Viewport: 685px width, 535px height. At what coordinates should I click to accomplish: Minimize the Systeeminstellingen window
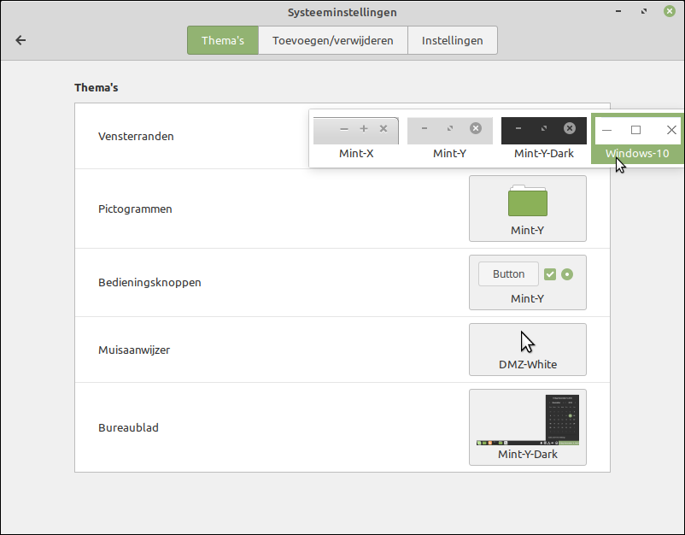619,12
